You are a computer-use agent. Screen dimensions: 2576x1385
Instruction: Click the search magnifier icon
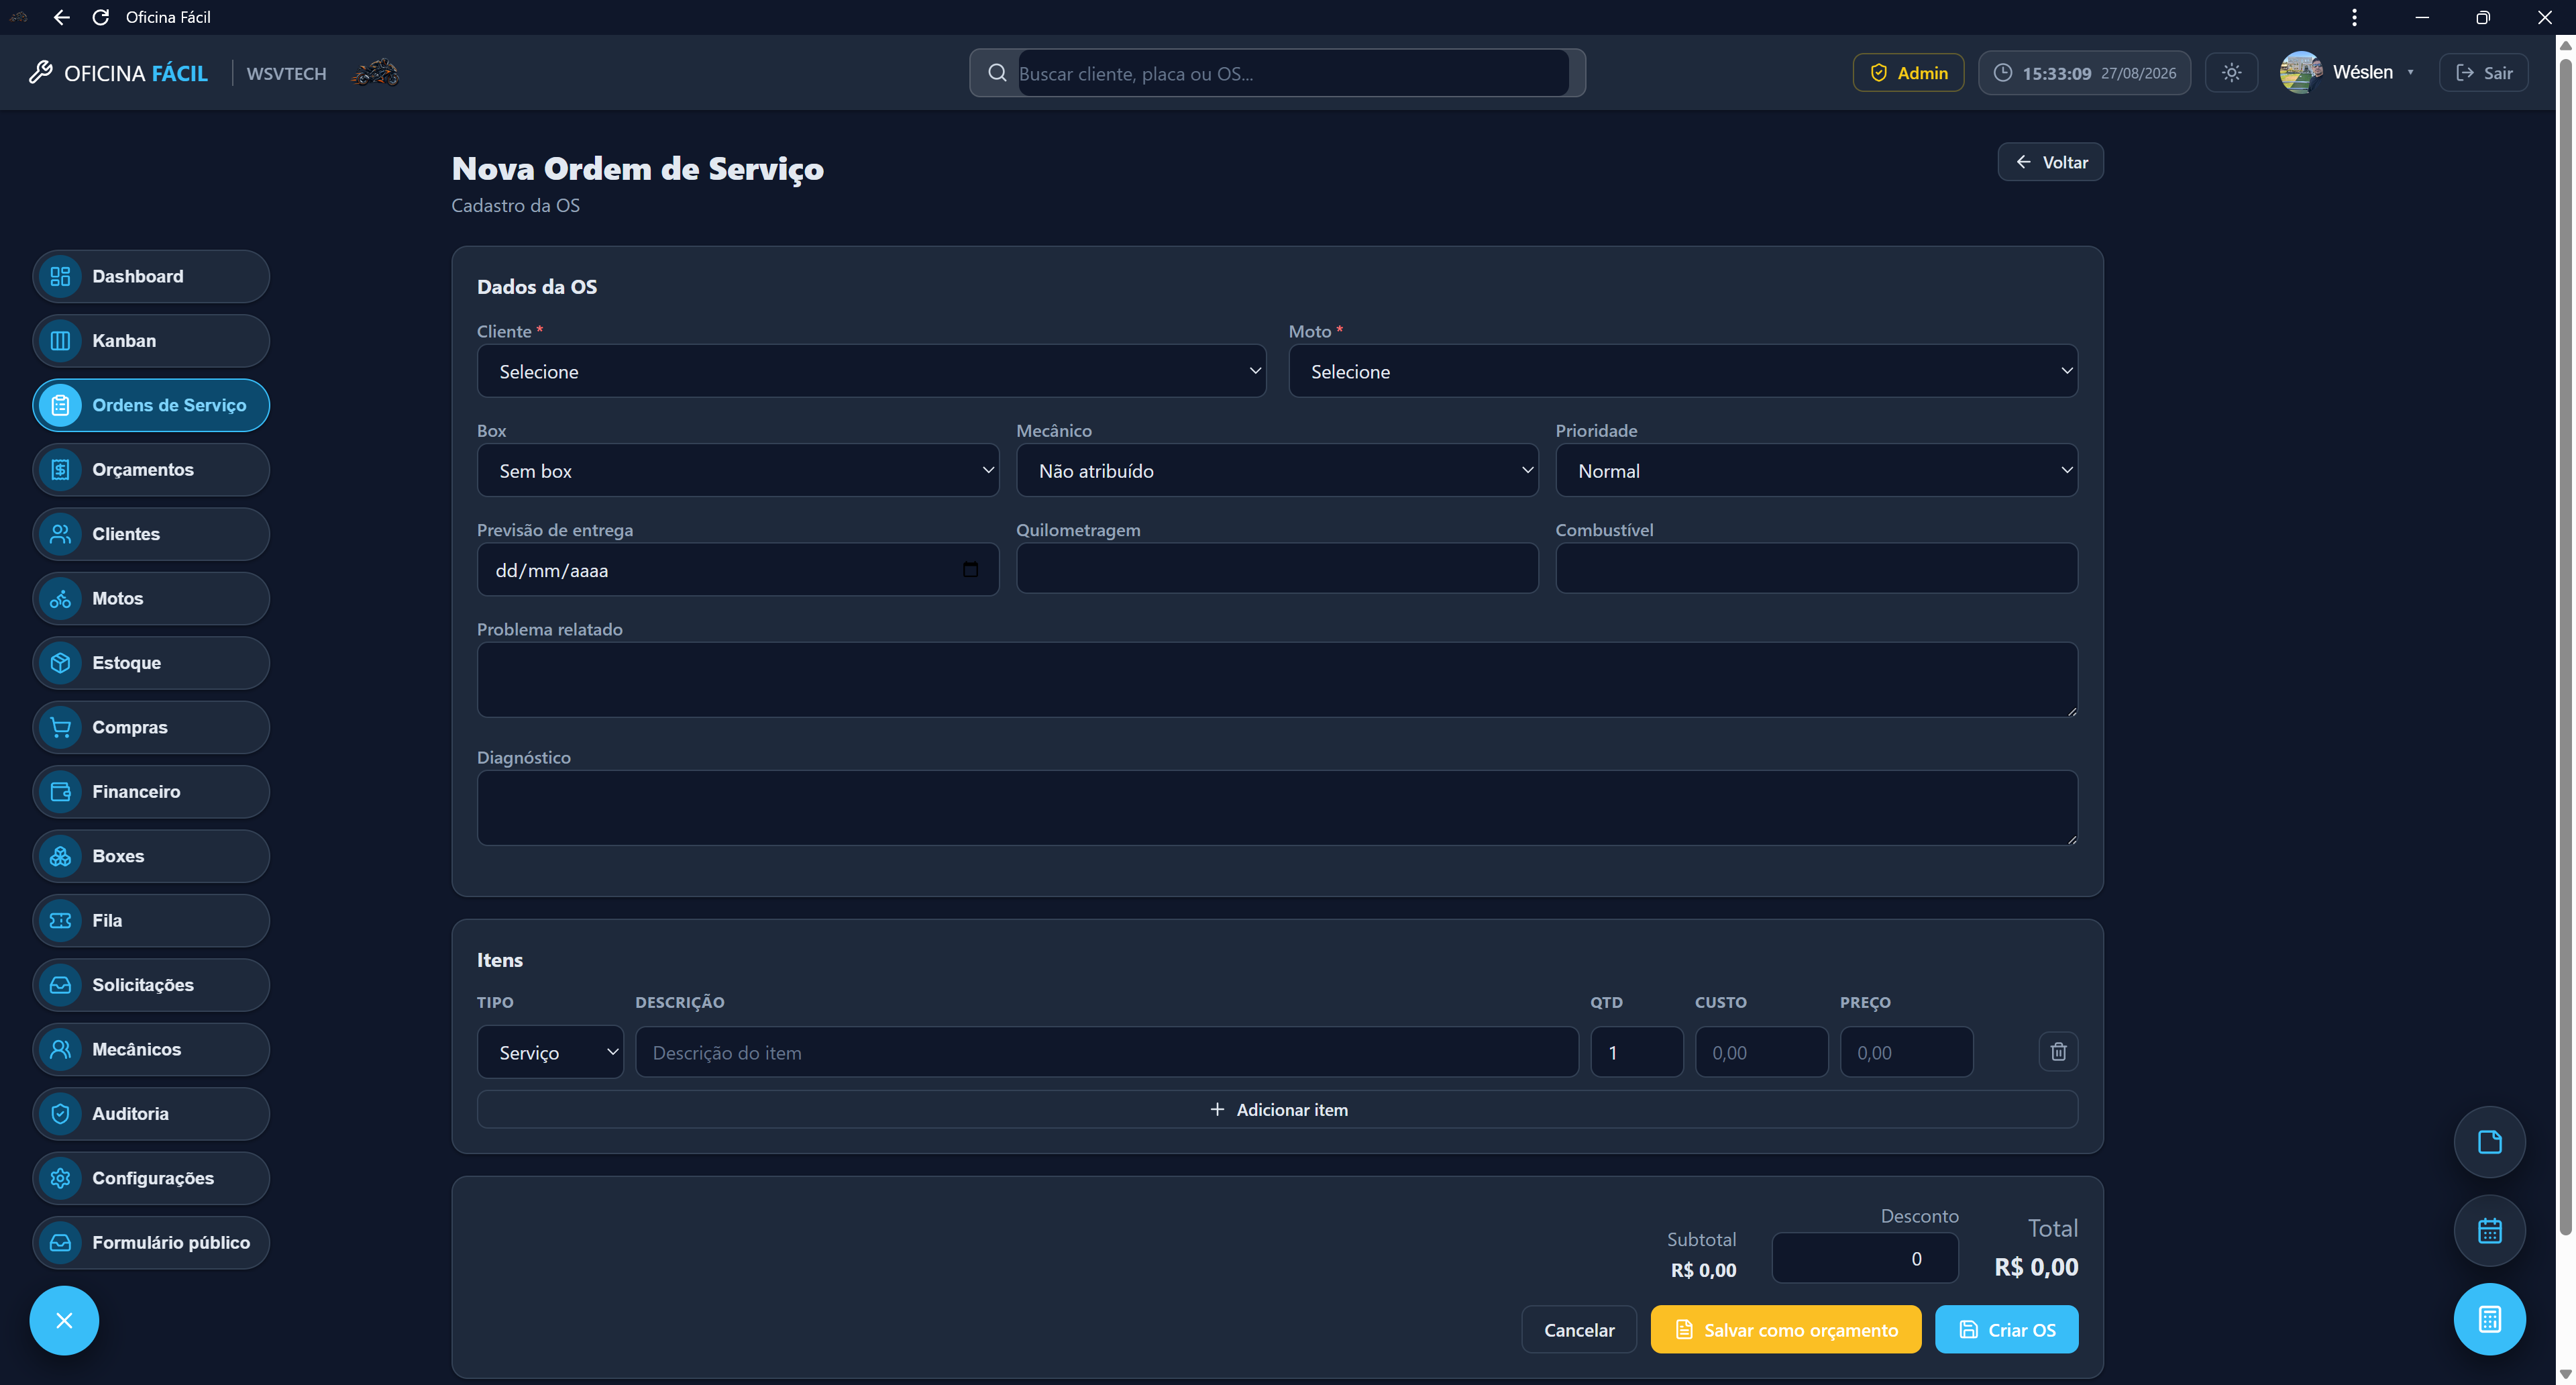tap(997, 73)
